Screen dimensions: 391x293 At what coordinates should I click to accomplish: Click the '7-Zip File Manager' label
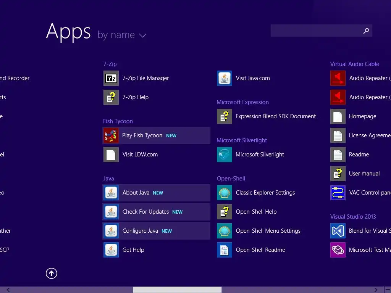tap(145, 78)
